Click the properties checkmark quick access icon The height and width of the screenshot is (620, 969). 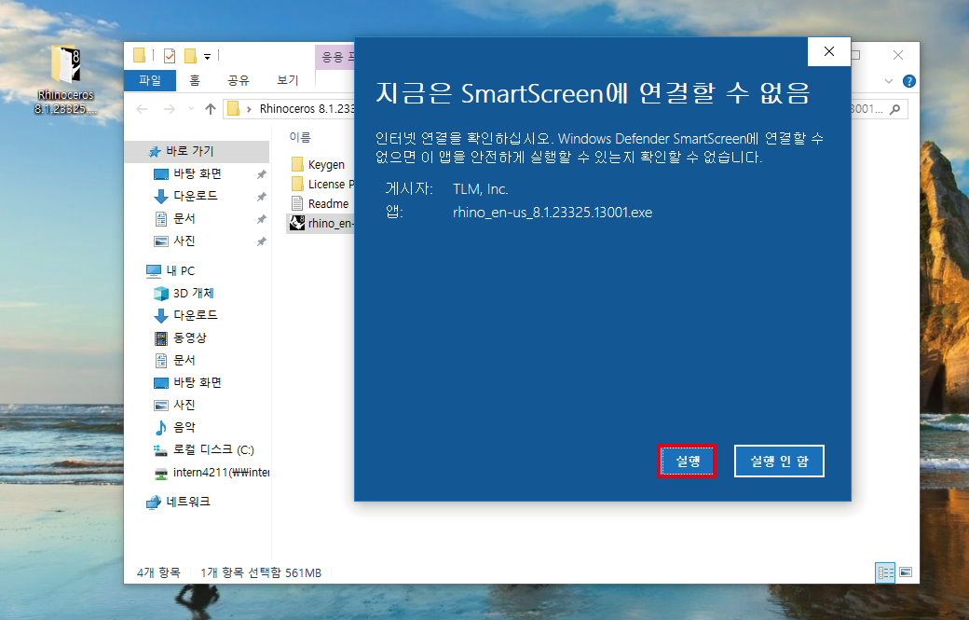(x=170, y=56)
